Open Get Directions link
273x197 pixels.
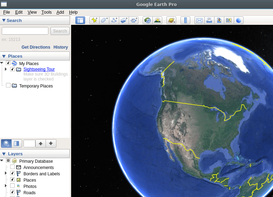pyautogui.click(x=36, y=47)
